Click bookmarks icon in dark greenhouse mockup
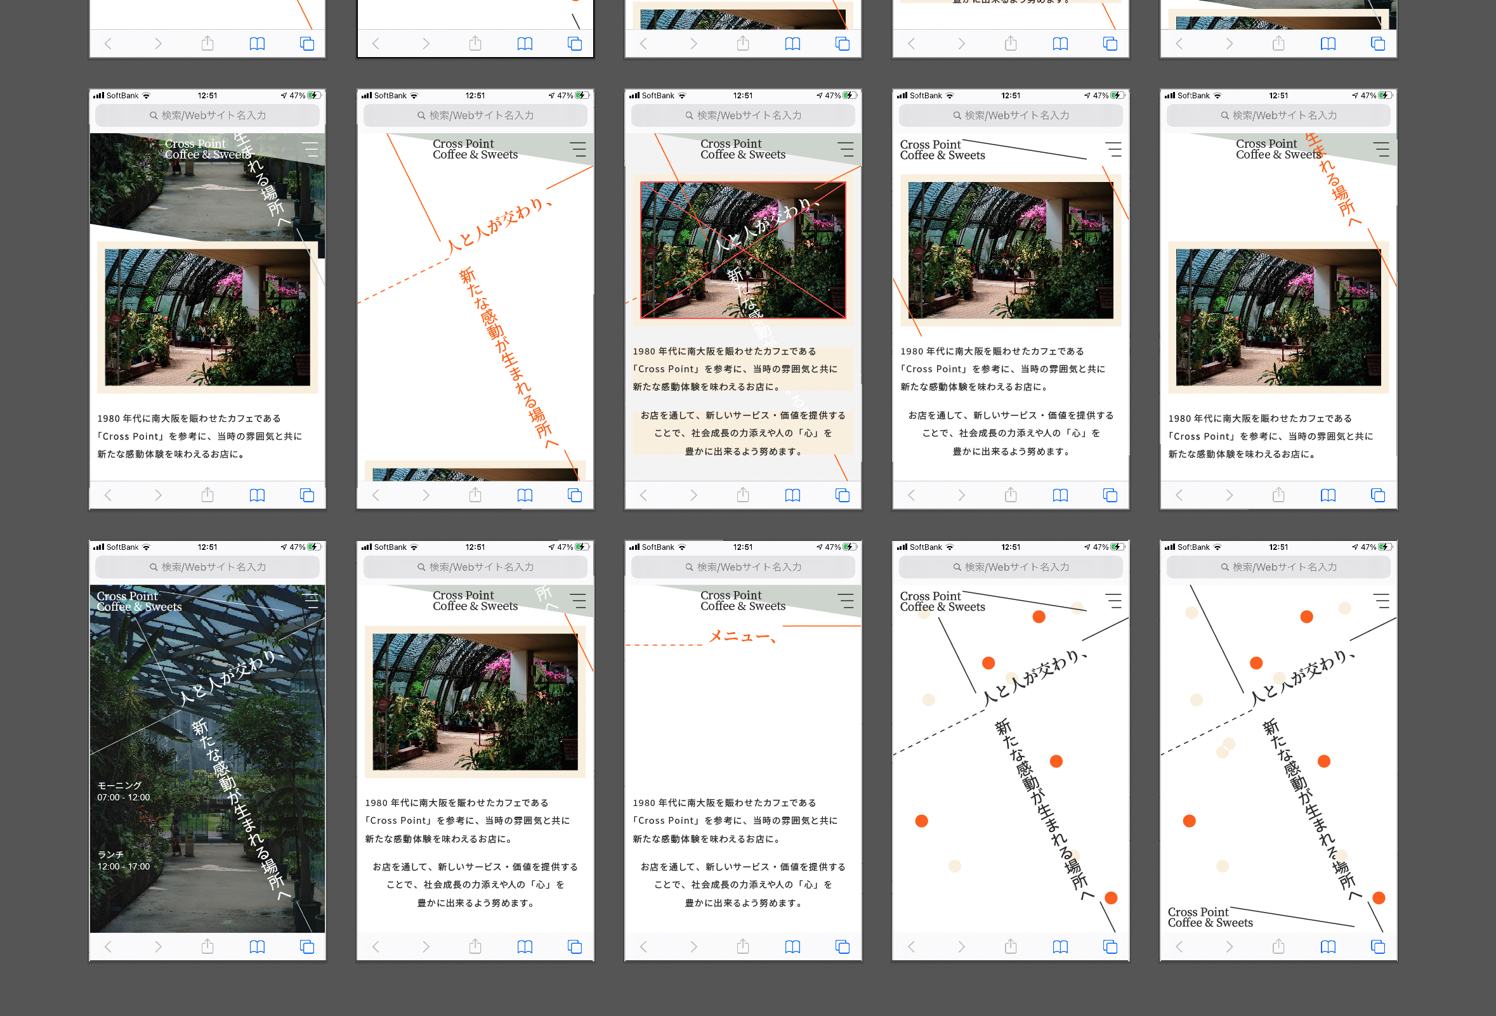Screen dimensions: 1496x1016 click(x=257, y=946)
